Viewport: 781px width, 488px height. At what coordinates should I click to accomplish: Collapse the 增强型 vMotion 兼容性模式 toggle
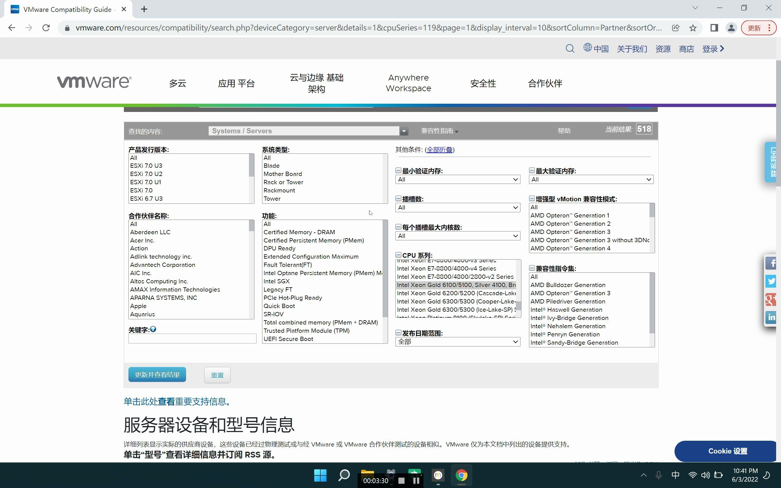[532, 199]
